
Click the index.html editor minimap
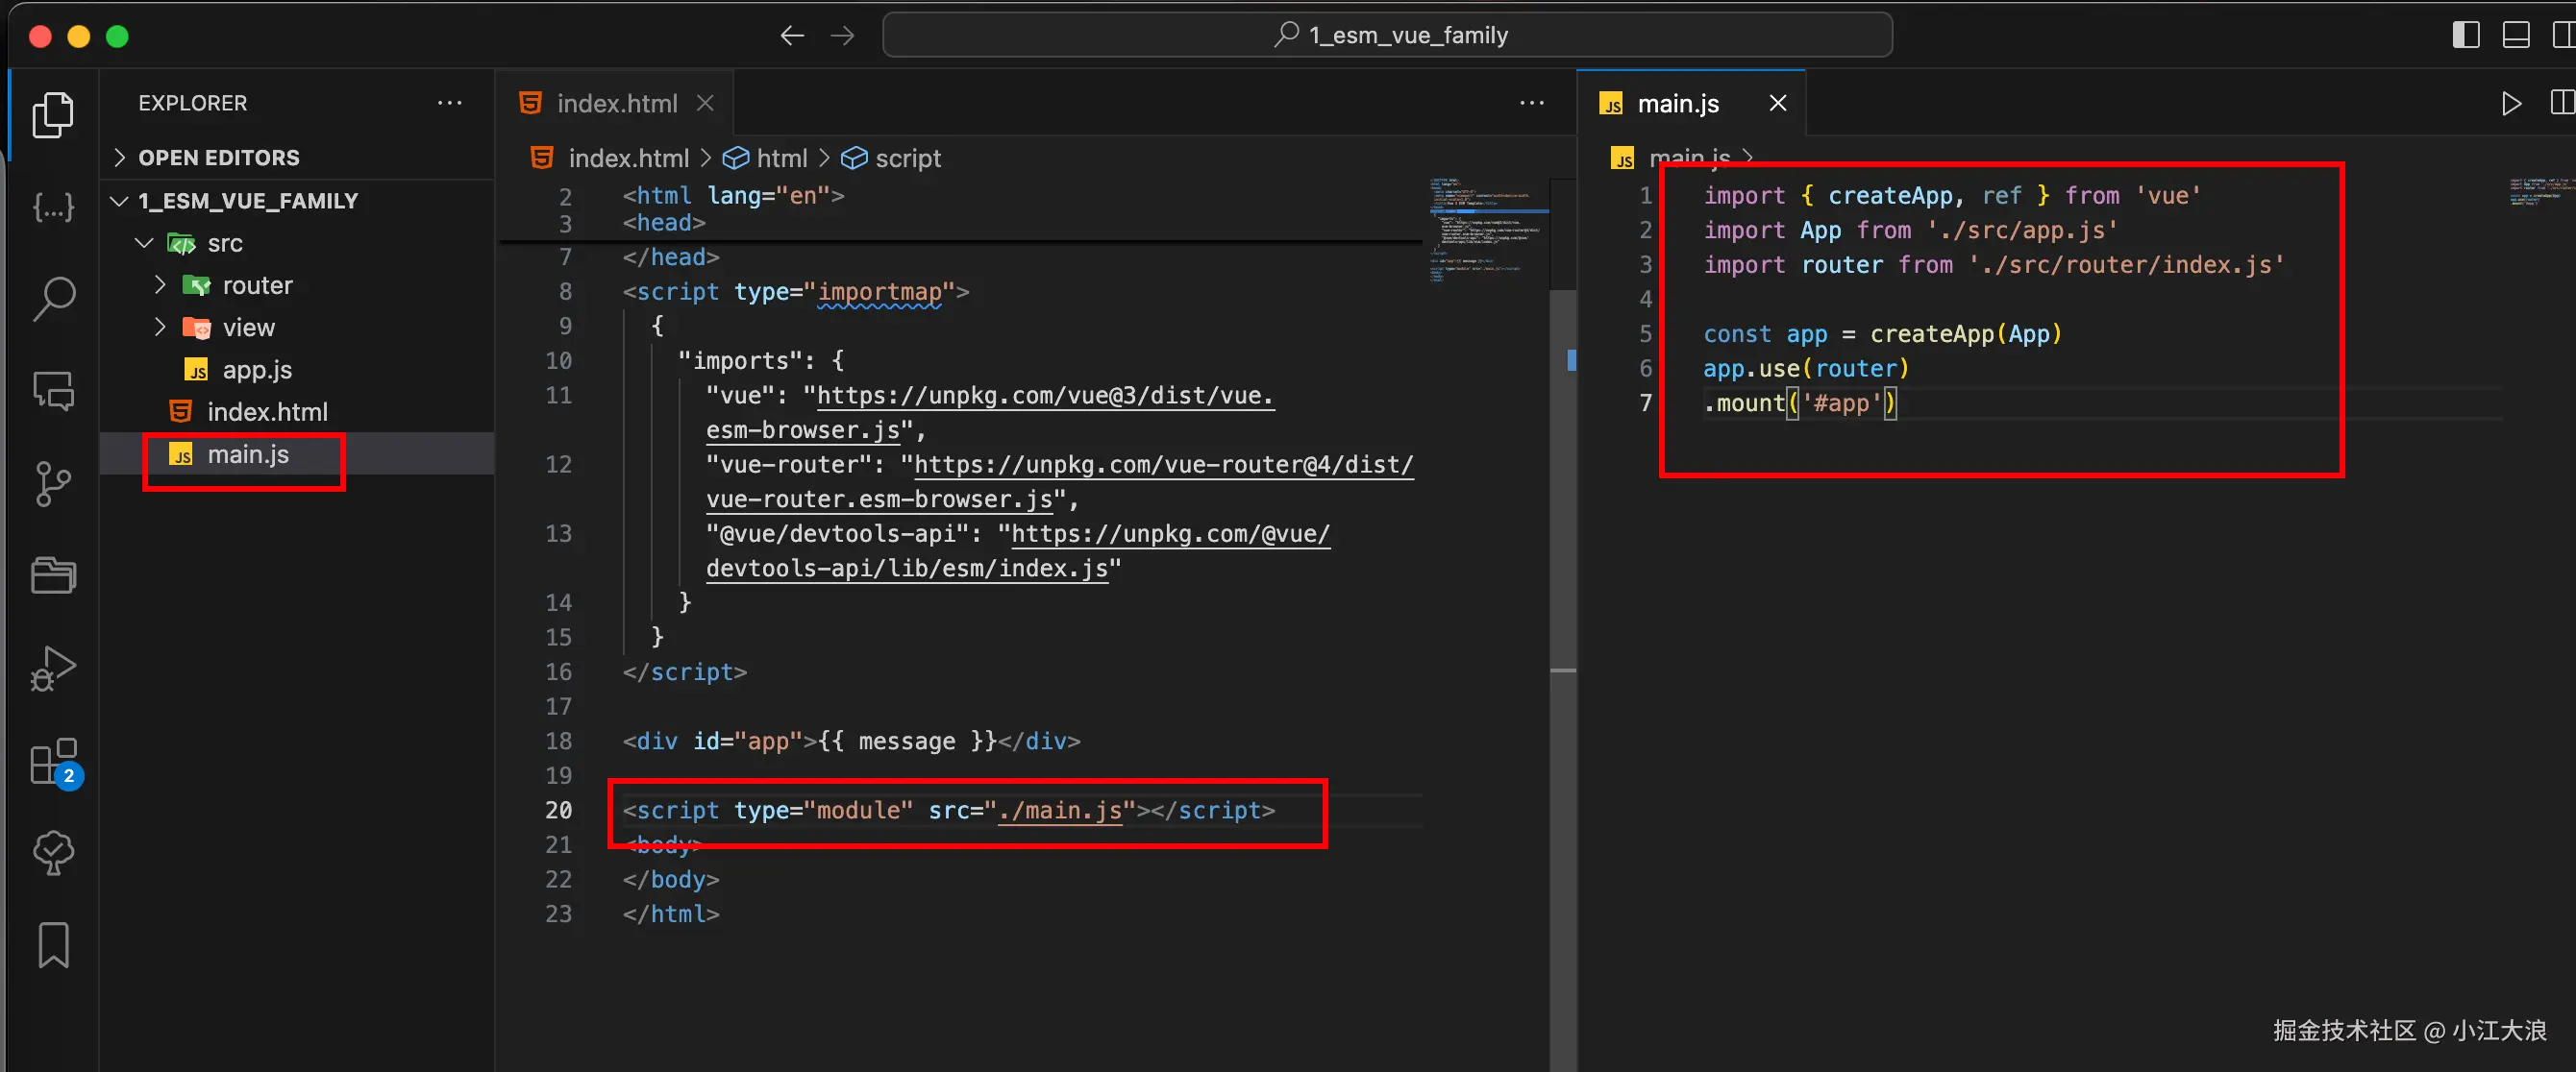(1487, 230)
